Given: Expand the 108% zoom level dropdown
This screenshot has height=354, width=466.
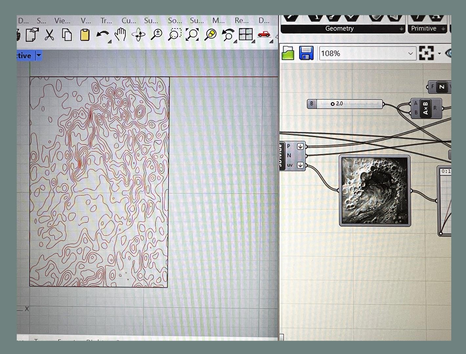Looking at the screenshot, I should [x=410, y=53].
